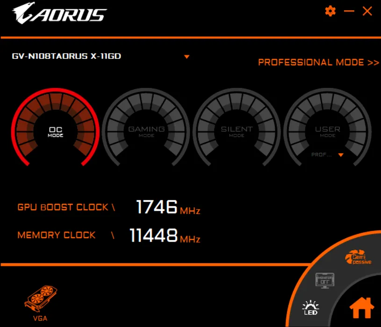The height and width of the screenshot is (327, 381).
Task: Open the User Mode profile dropdown arrow
Action: coord(341,155)
